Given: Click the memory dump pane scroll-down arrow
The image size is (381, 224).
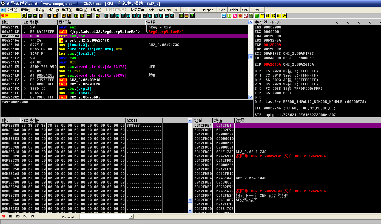Looking at the screenshot, I should (190, 210).
